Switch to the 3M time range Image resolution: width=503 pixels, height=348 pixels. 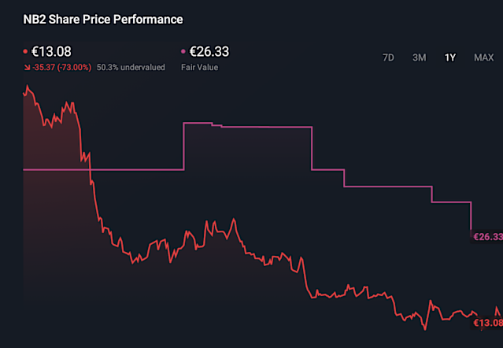(420, 57)
